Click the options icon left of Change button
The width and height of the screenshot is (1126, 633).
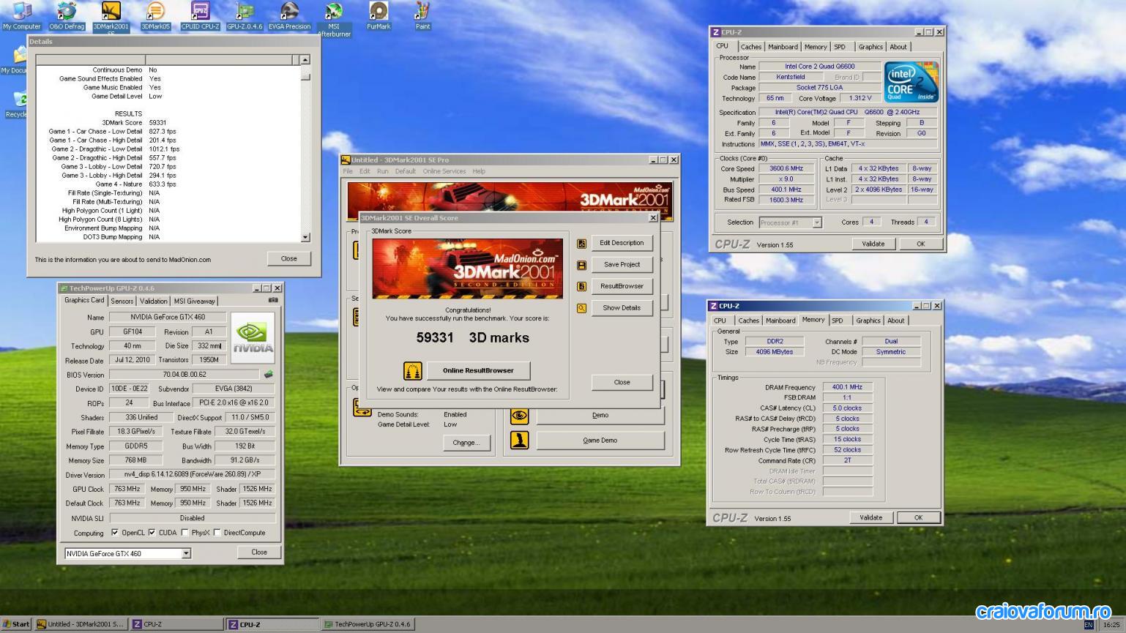point(362,408)
